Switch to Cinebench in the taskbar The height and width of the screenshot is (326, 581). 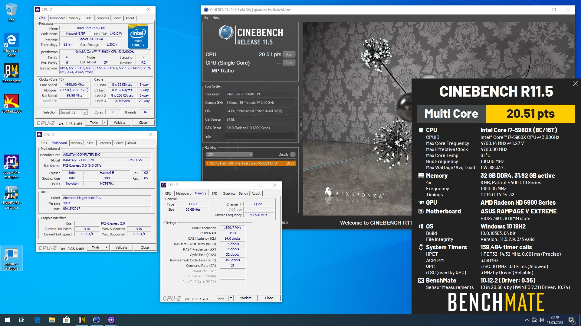tap(96, 320)
